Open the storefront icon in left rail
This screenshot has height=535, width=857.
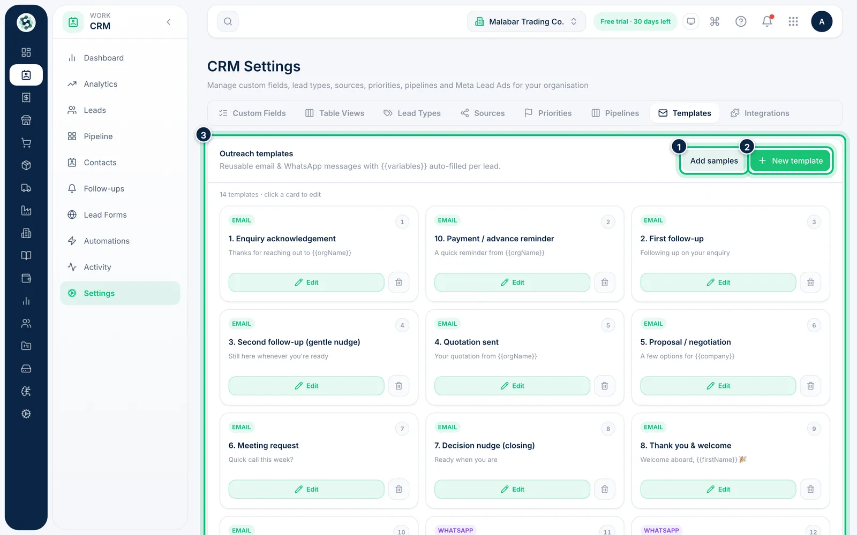[26, 120]
